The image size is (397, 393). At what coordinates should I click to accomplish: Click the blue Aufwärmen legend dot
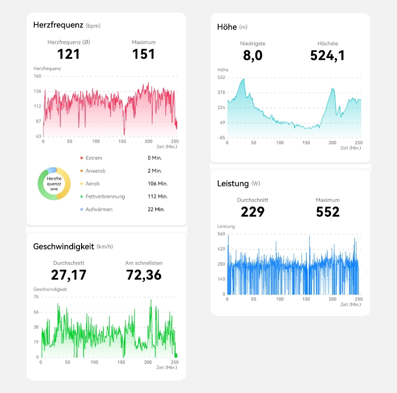[82, 209]
